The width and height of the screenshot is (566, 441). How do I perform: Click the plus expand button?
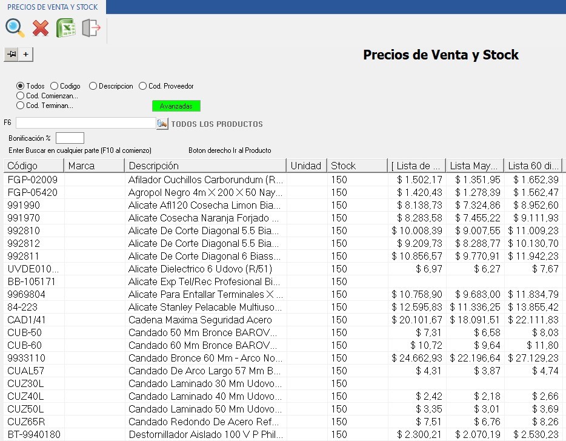(26, 55)
